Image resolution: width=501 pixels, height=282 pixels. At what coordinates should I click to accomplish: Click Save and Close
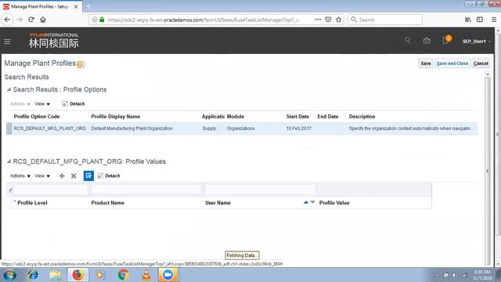pyautogui.click(x=452, y=63)
